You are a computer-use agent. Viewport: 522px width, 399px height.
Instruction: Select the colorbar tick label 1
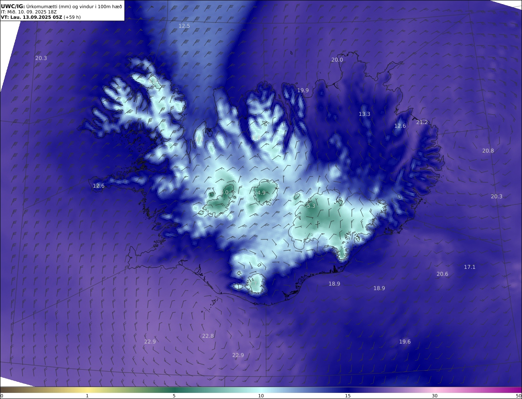click(87, 396)
